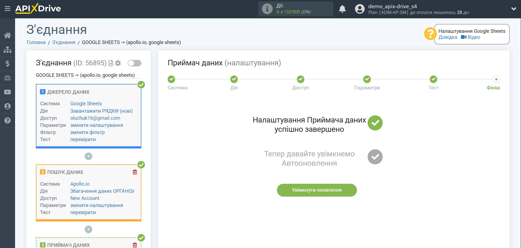521x248 pixels.
Task: Click the ApiX-Drive logo
Action: (38, 8)
